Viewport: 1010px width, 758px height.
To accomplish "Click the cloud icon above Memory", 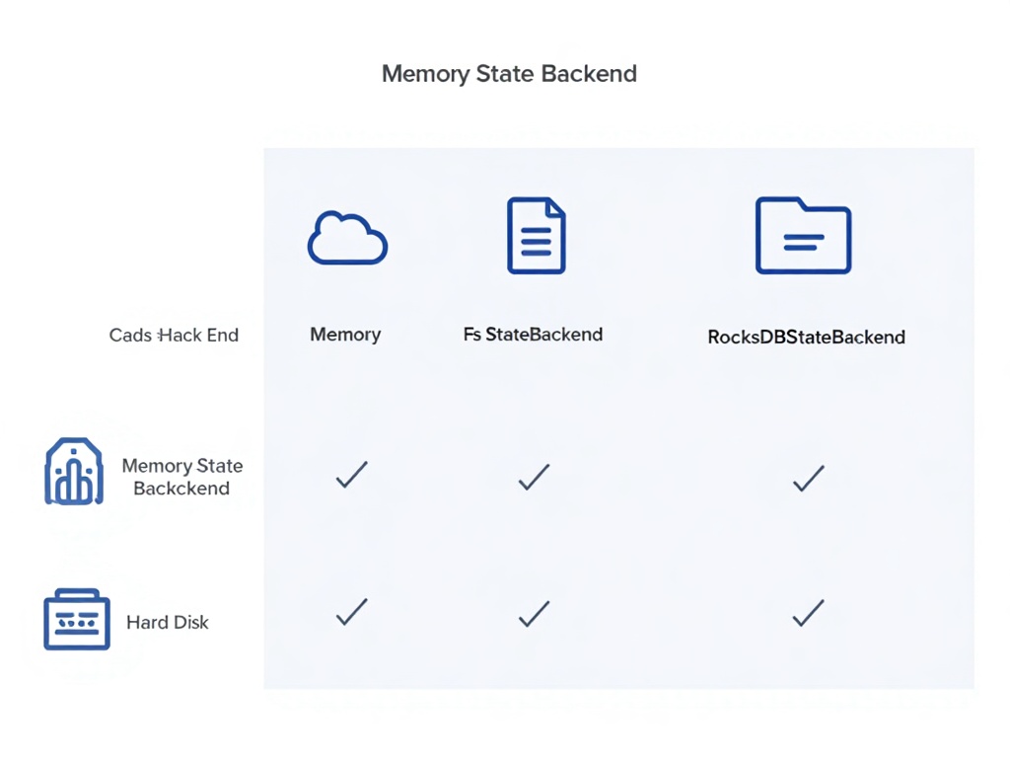I will (348, 238).
